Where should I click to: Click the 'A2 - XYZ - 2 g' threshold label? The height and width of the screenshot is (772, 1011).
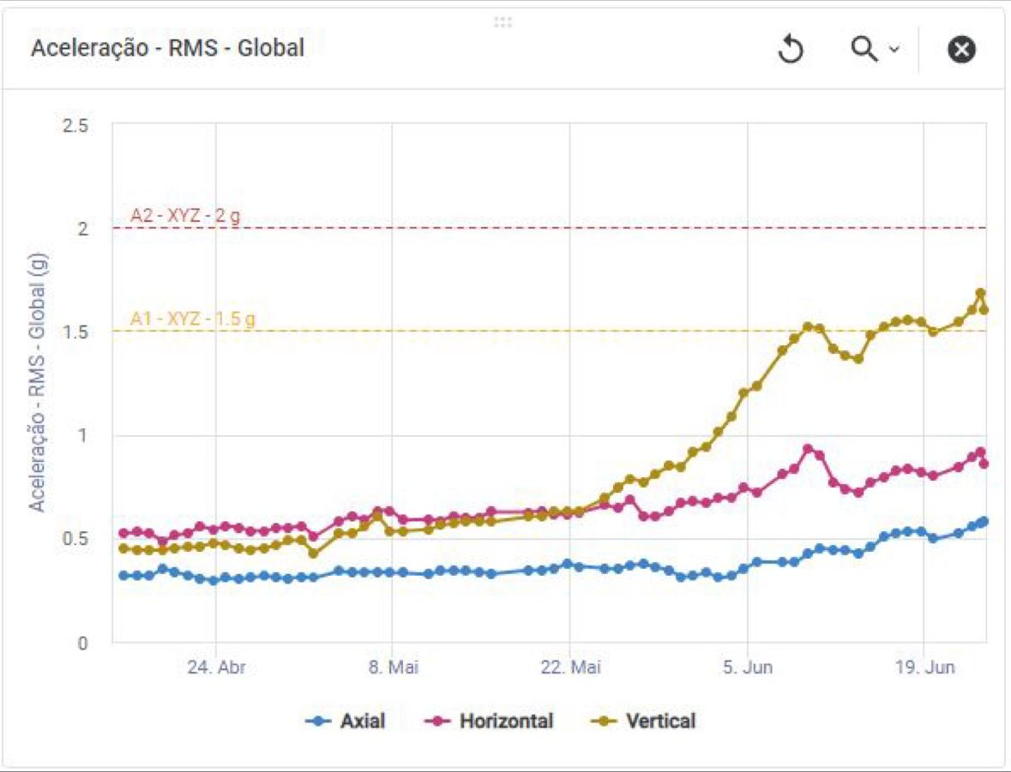coord(186,215)
